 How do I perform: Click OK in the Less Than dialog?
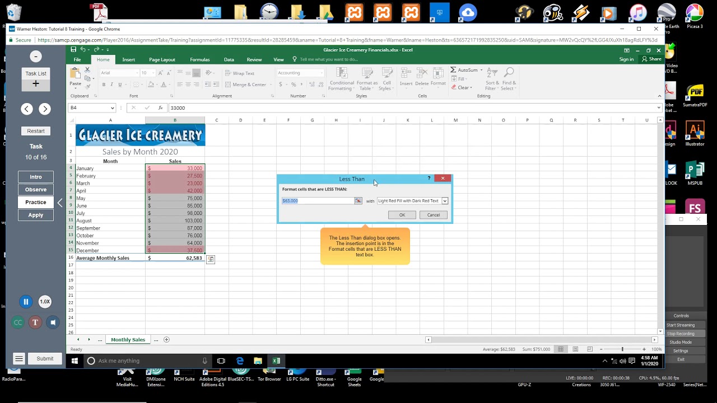(402, 215)
